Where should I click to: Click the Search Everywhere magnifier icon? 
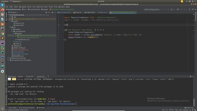(195, 10)
